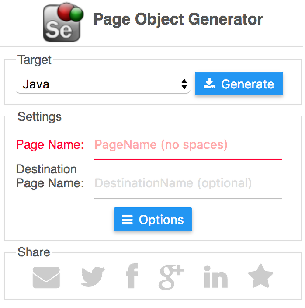
Task: Share on Google Plus icon
Action: pyautogui.click(x=171, y=277)
